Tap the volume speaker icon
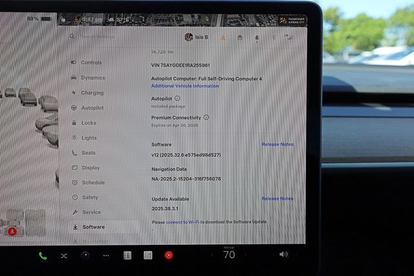414x276 pixels. tap(283, 255)
